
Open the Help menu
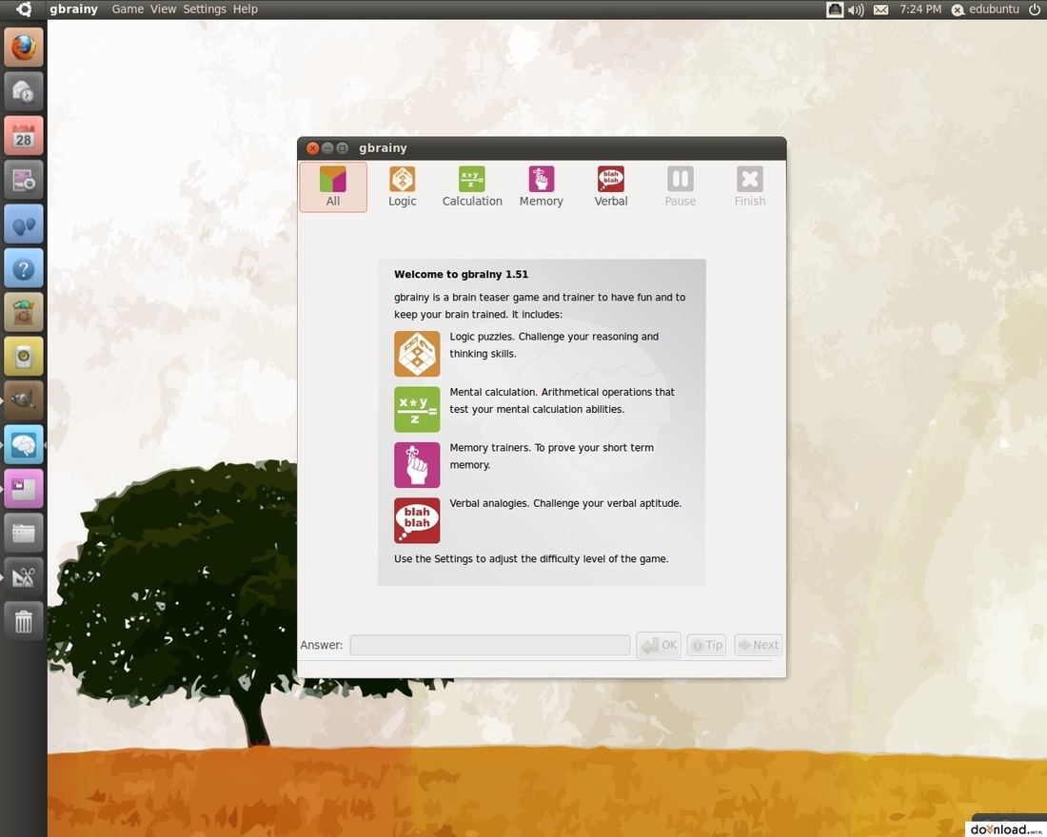[x=245, y=10]
